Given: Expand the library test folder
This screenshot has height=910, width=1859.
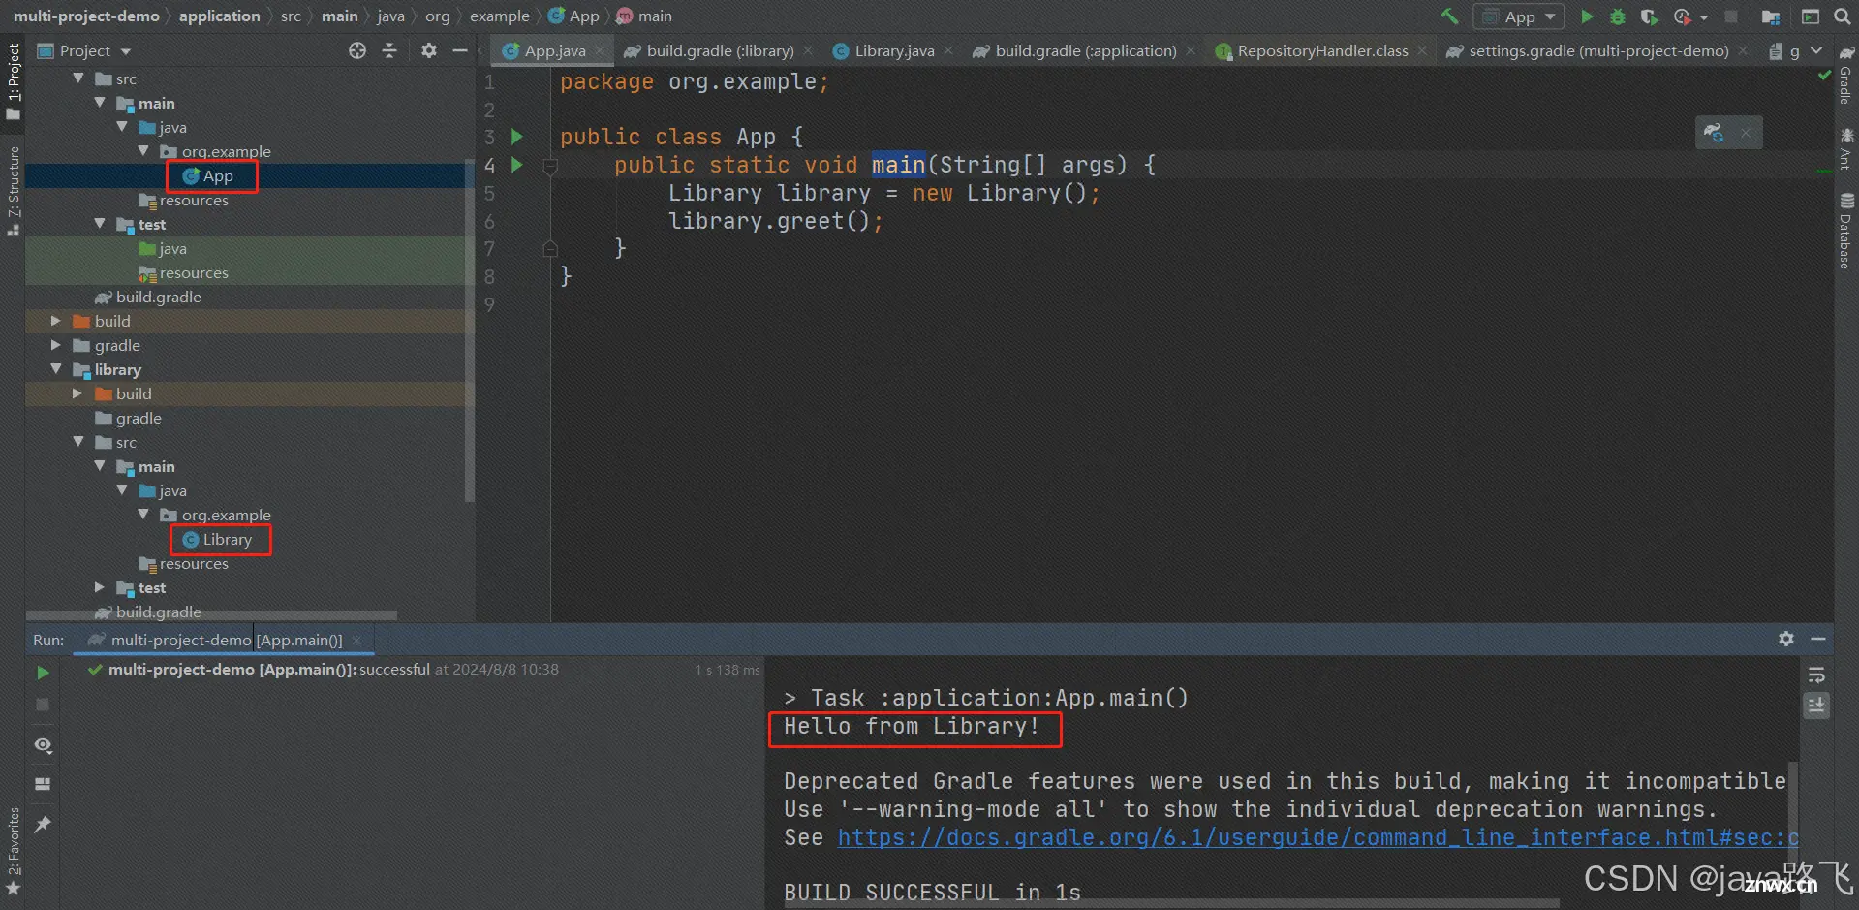Looking at the screenshot, I should click(100, 586).
